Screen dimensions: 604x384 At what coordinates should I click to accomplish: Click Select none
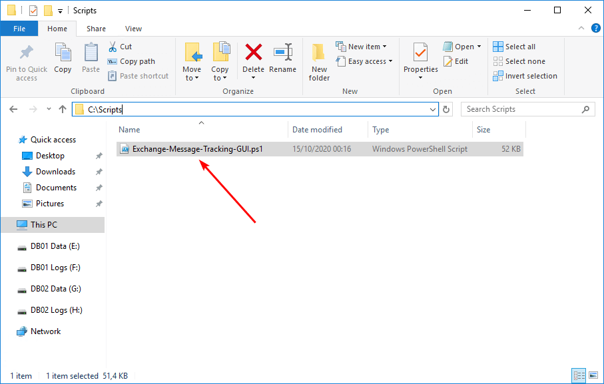point(519,61)
